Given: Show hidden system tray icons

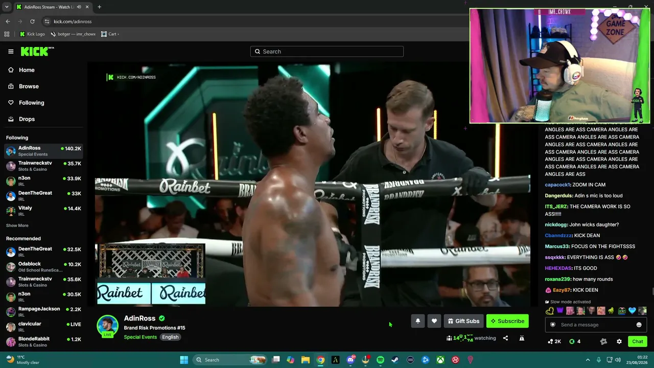Looking at the screenshot, I should pyautogui.click(x=588, y=360).
